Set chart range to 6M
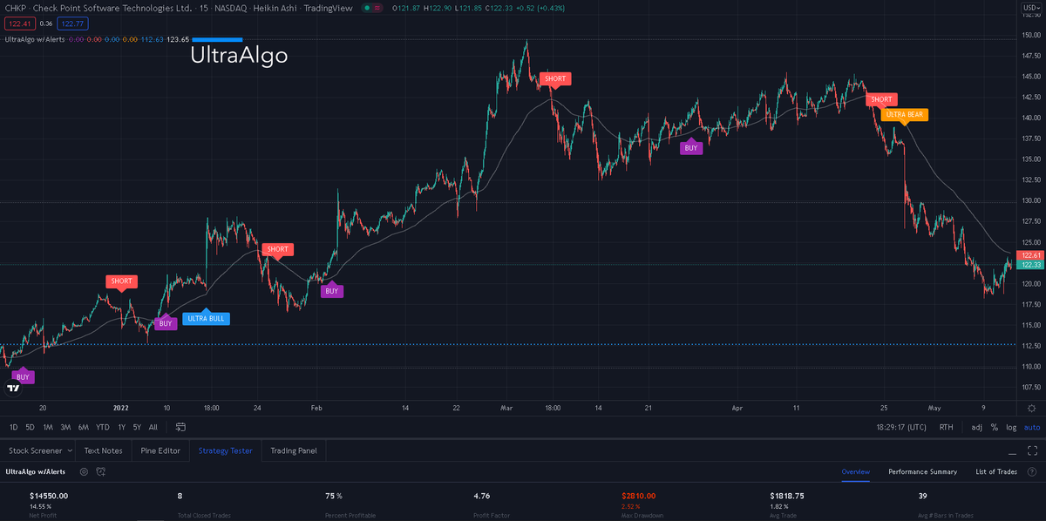The width and height of the screenshot is (1046, 521). point(84,427)
